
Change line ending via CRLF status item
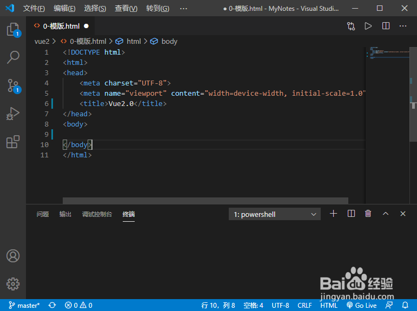(305, 305)
